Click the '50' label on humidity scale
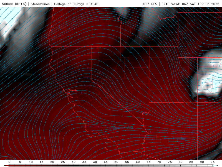 pyautogui.click(x=116, y=162)
